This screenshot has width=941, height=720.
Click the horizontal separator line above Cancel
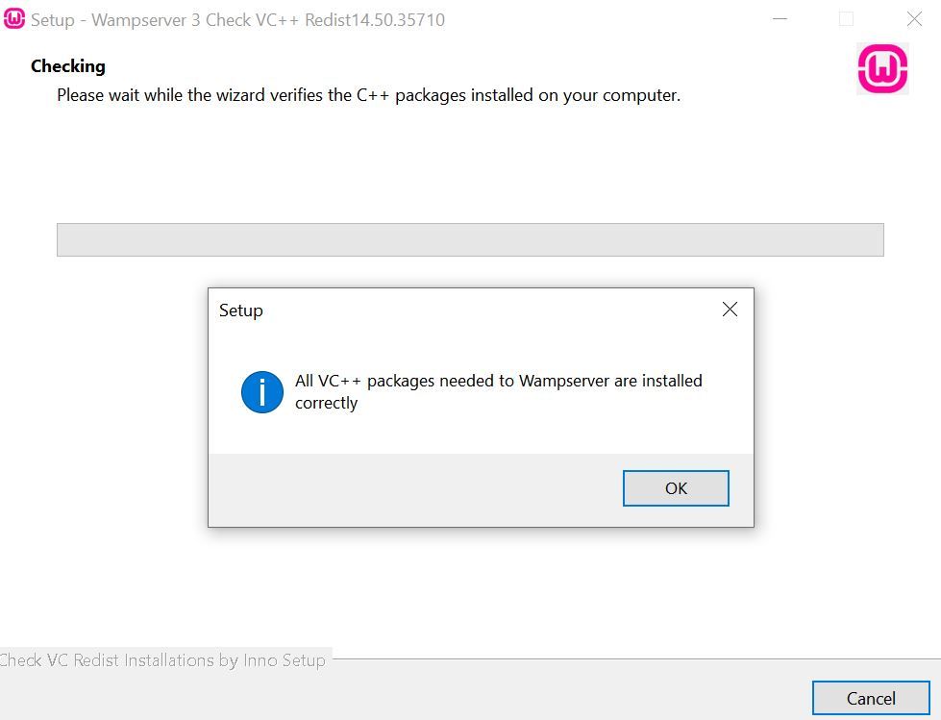point(634,659)
